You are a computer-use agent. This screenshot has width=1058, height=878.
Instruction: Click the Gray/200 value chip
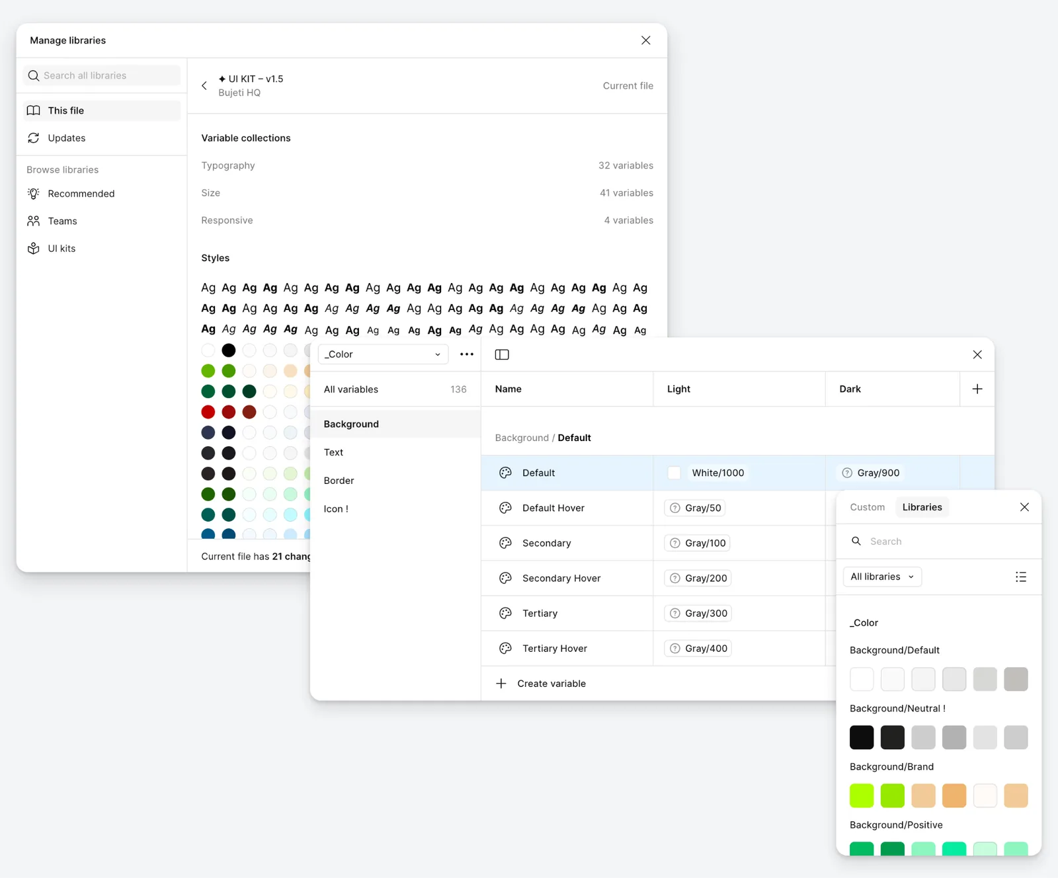698,578
